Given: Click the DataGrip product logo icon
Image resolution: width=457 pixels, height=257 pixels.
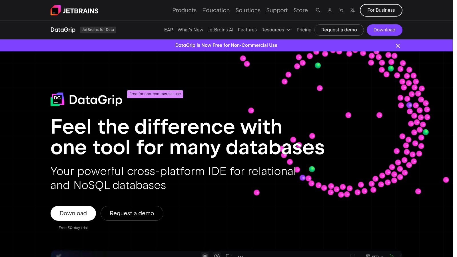Looking at the screenshot, I should tap(57, 99).
